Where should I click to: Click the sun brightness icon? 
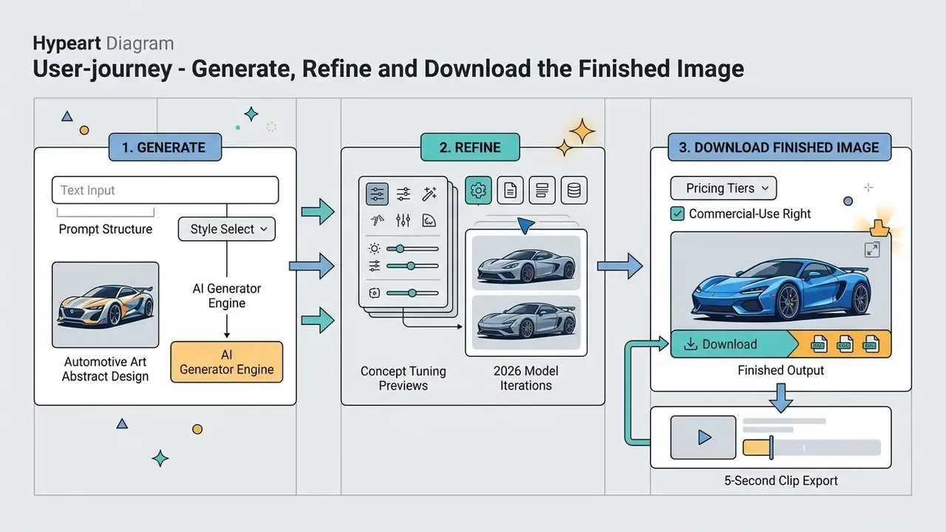click(375, 249)
